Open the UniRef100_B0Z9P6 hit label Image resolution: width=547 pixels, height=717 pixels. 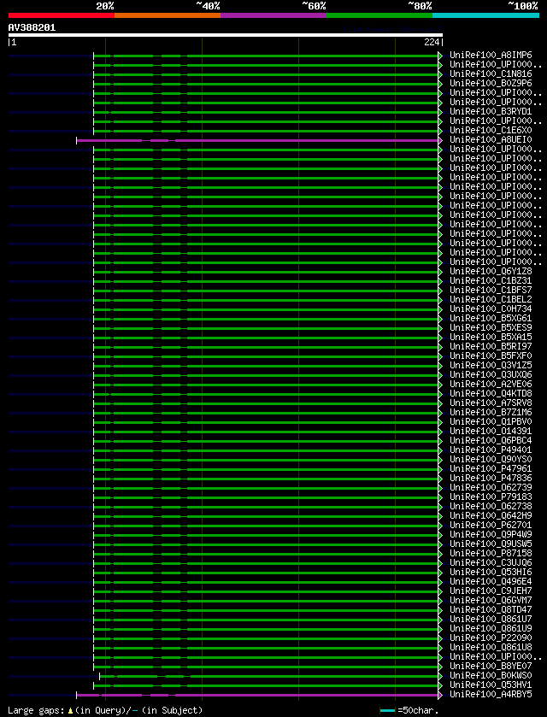click(491, 84)
